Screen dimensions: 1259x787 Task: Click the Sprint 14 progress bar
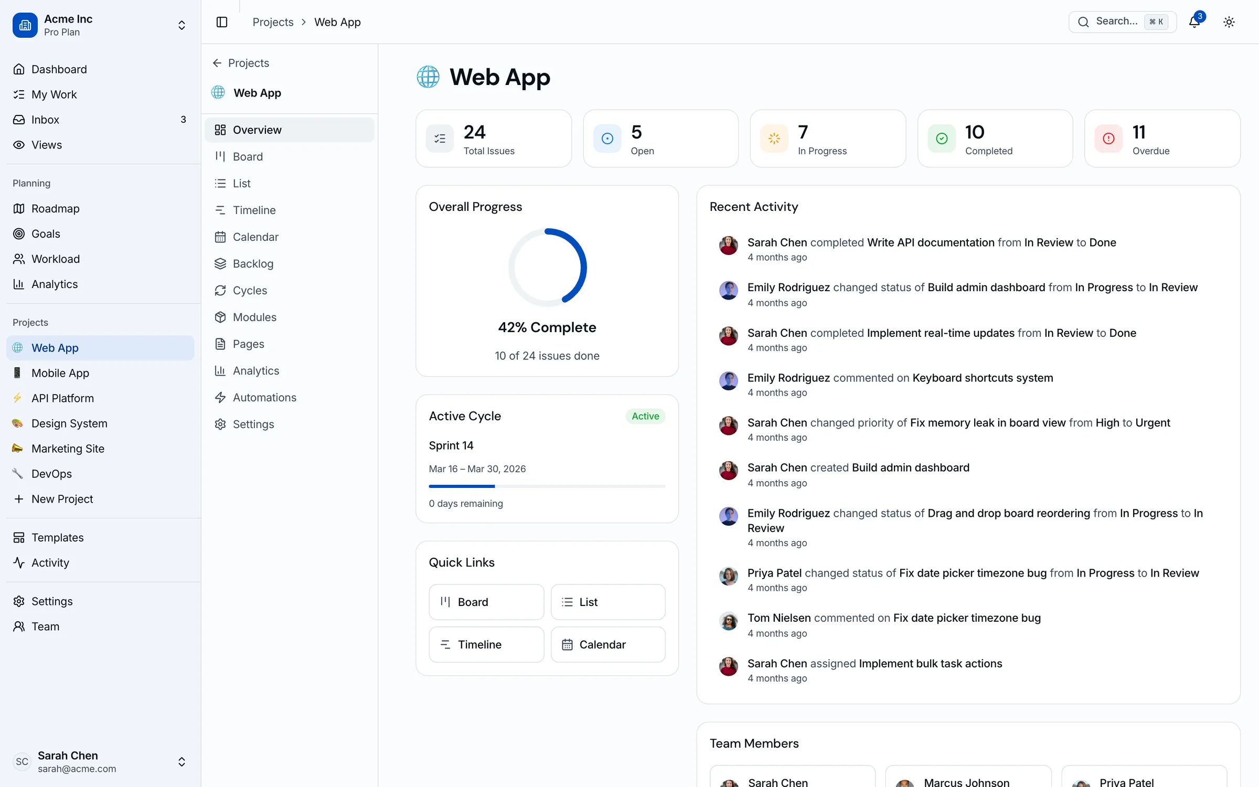pyautogui.click(x=547, y=486)
